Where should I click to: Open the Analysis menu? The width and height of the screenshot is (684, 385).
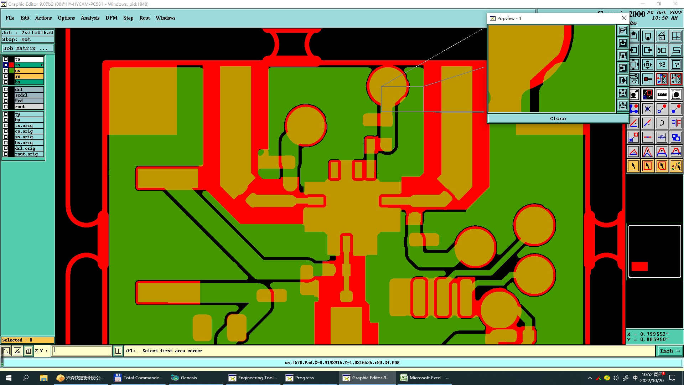(90, 18)
